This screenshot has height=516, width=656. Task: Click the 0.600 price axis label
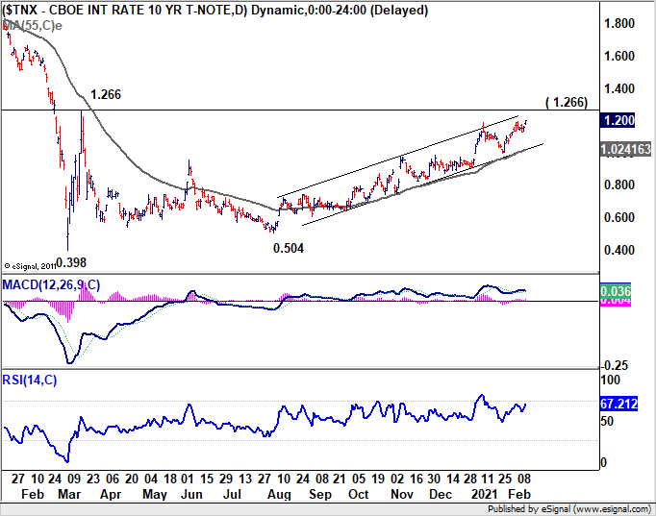619,217
